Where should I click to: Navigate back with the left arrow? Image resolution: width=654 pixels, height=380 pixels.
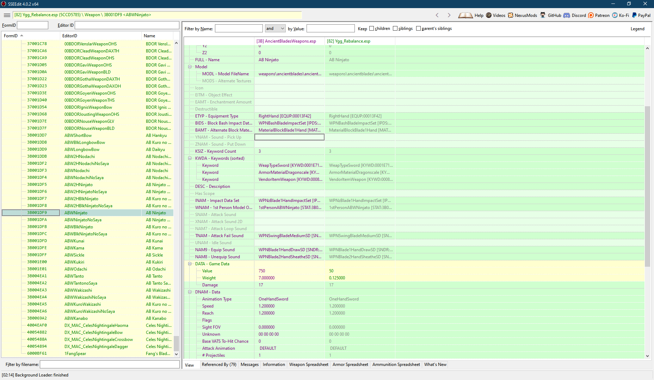pyautogui.click(x=437, y=15)
